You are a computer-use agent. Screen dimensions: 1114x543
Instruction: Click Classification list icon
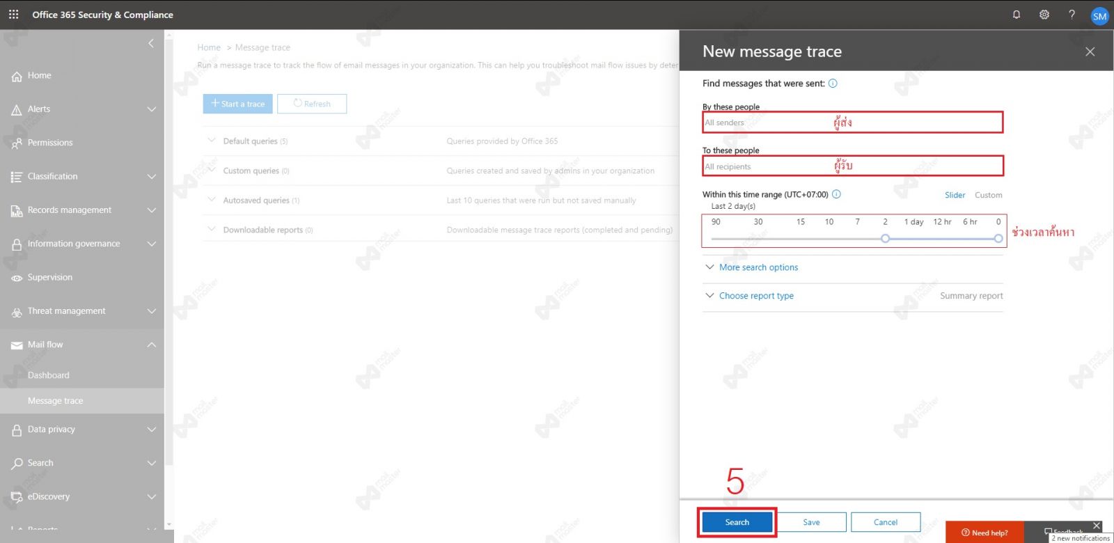17,177
